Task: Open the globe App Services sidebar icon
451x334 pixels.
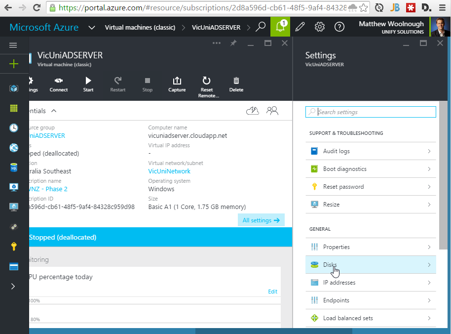Action: pos(13,148)
